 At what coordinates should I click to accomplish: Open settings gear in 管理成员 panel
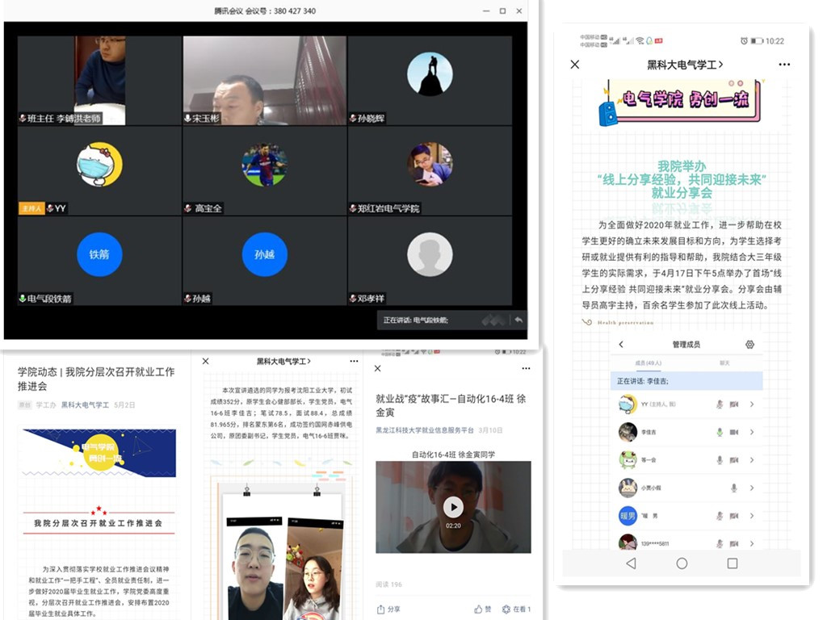point(749,345)
